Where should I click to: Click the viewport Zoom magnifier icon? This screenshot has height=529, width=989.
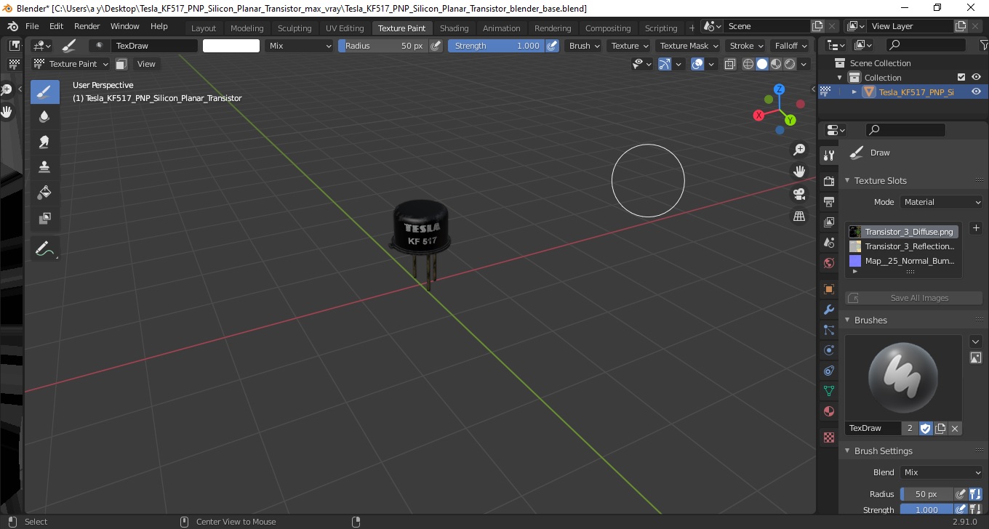click(799, 150)
